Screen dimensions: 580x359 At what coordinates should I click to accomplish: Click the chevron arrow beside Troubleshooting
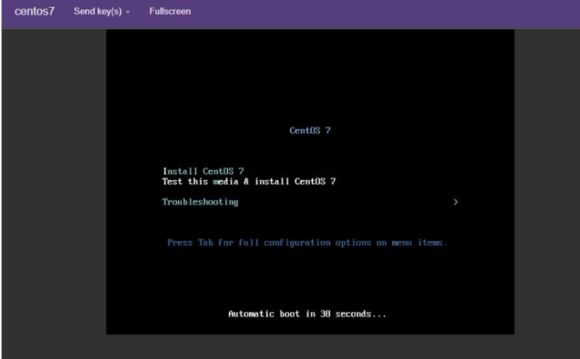(455, 202)
